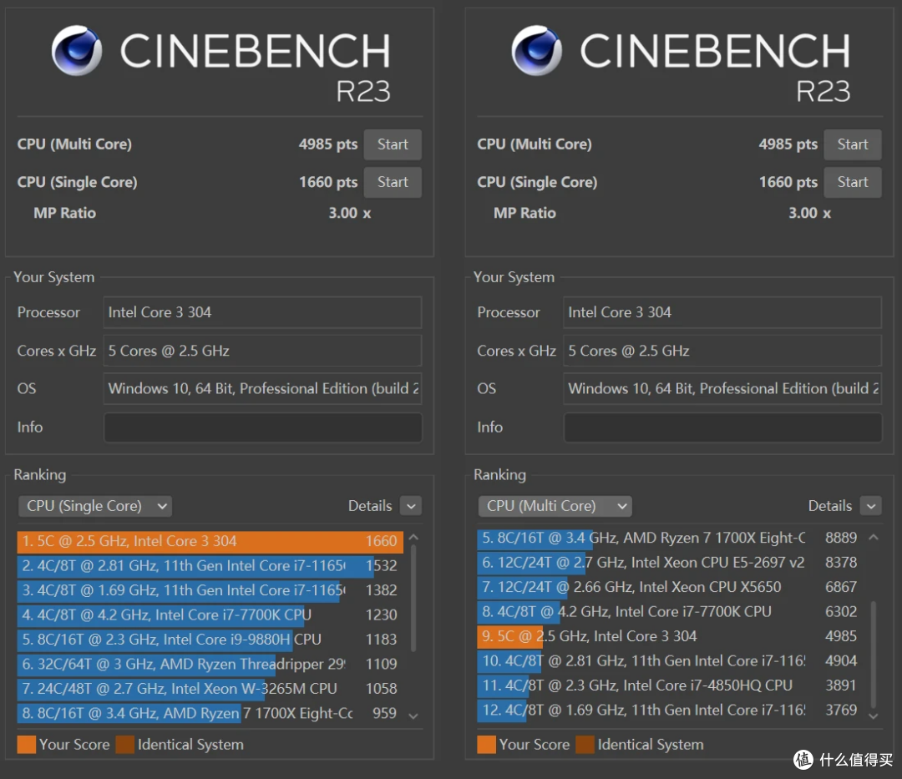The image size is (902, 779).
Task: Select rank 5 i9-9880H single-core row
Action: coord(210,640)
